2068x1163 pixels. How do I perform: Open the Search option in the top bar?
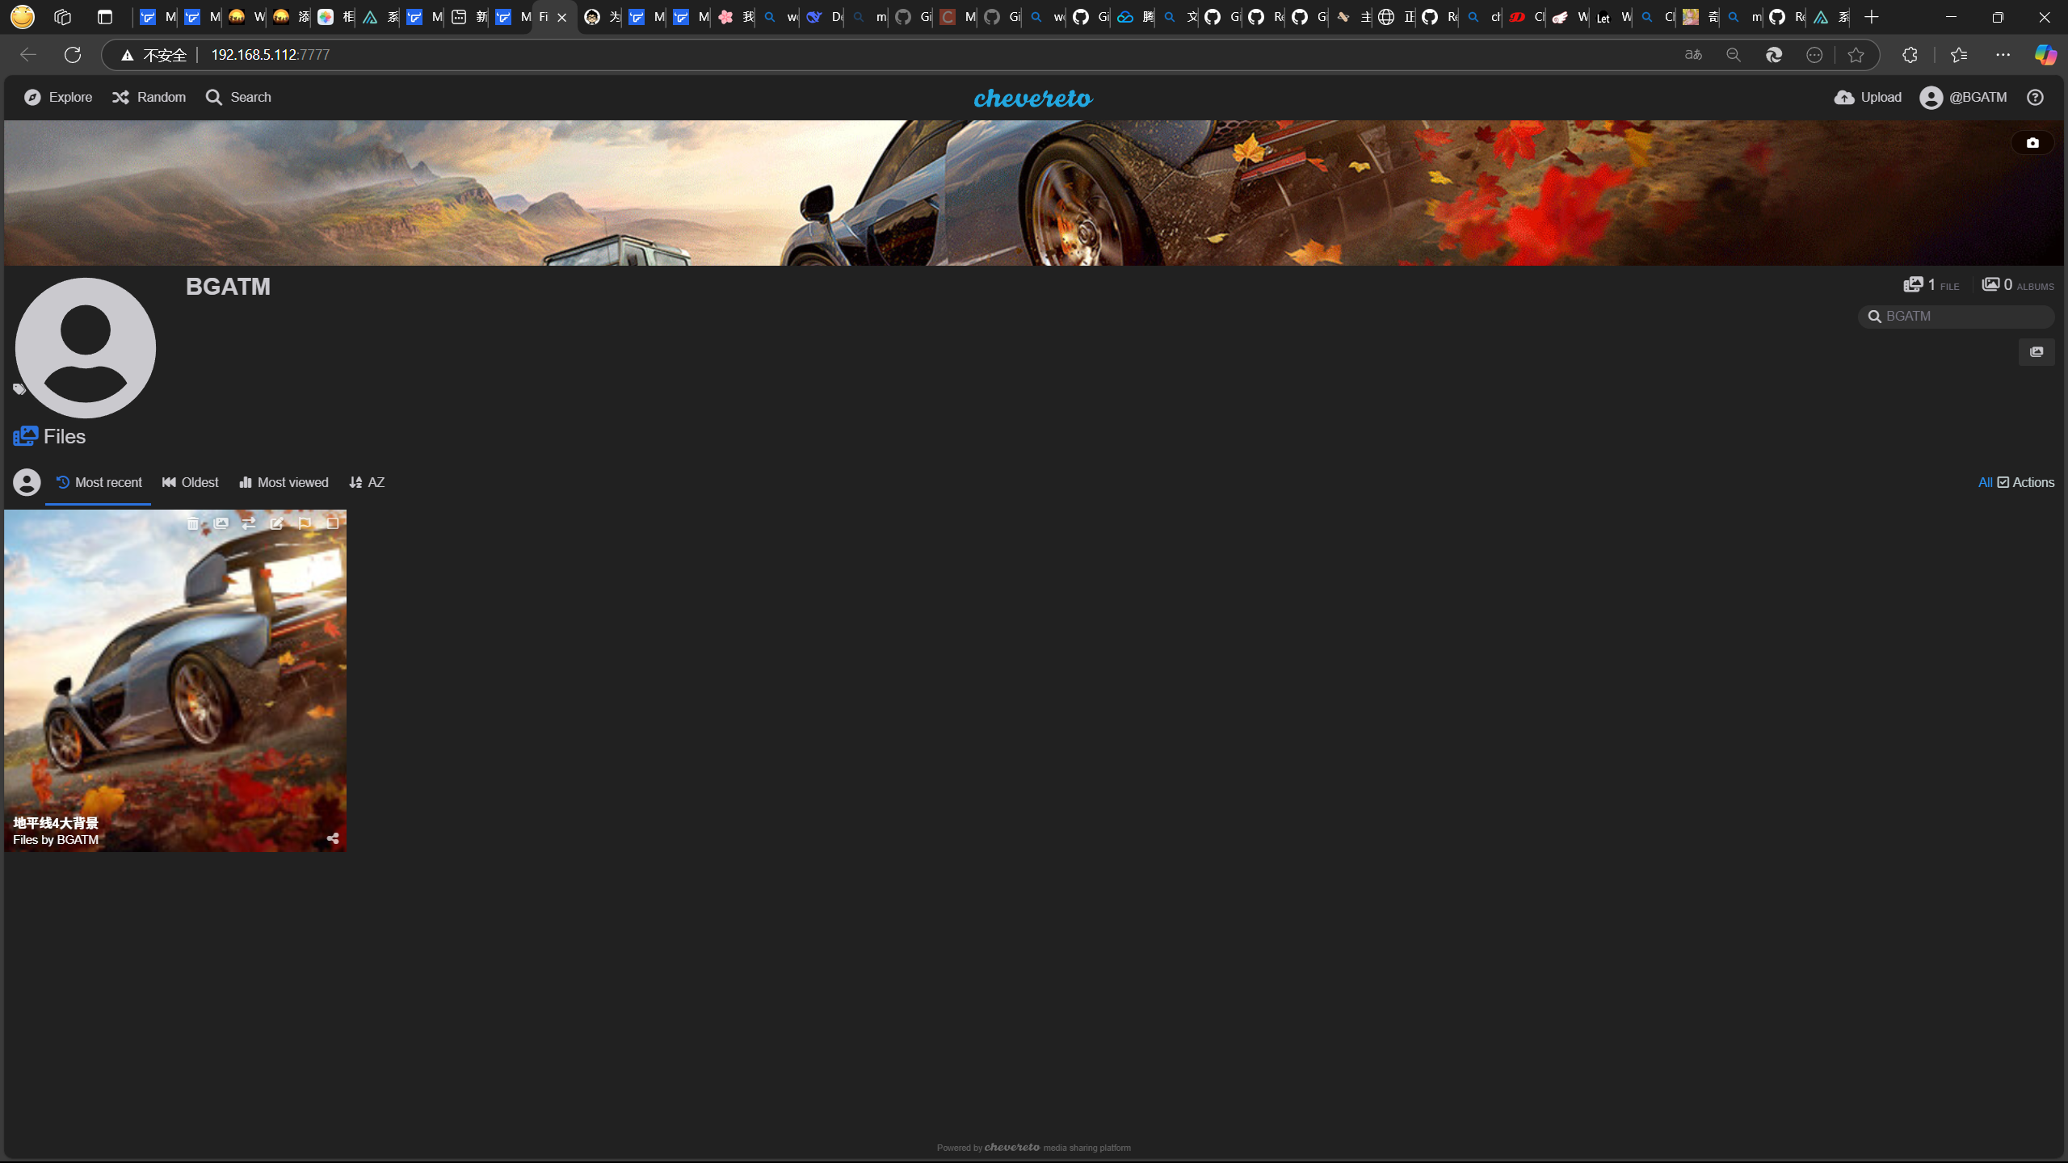coord(238,97)
